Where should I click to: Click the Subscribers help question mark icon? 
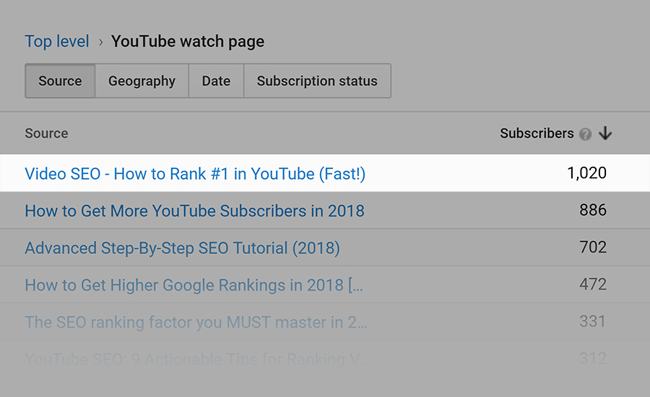[x=585, y=134]
